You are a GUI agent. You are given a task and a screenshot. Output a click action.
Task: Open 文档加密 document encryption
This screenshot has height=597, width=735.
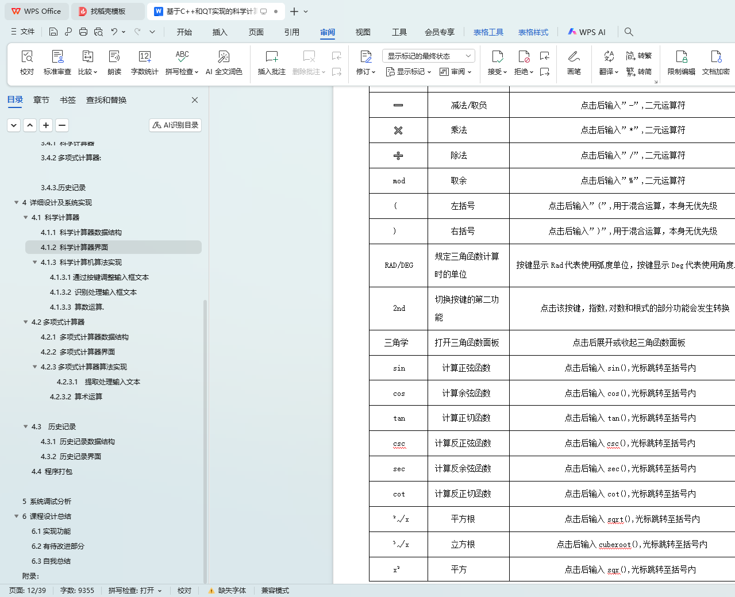coord(716,62)
